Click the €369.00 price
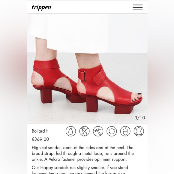Image resolution: width=174 pixels, height=174 pixels. pyautogui.click(x=40, y=139)
